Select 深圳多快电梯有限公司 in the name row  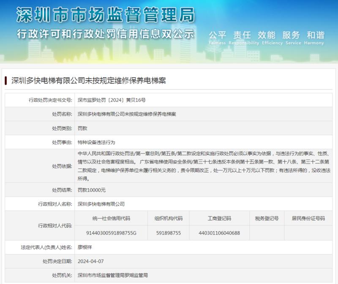click(x=101, y=204)
